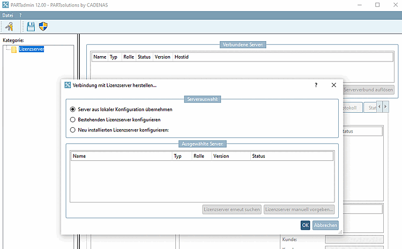Viewport: 402px width, 249px height.
Task: Click Lizenzserver erneut suchen button
Action: (x=232, y=209)
